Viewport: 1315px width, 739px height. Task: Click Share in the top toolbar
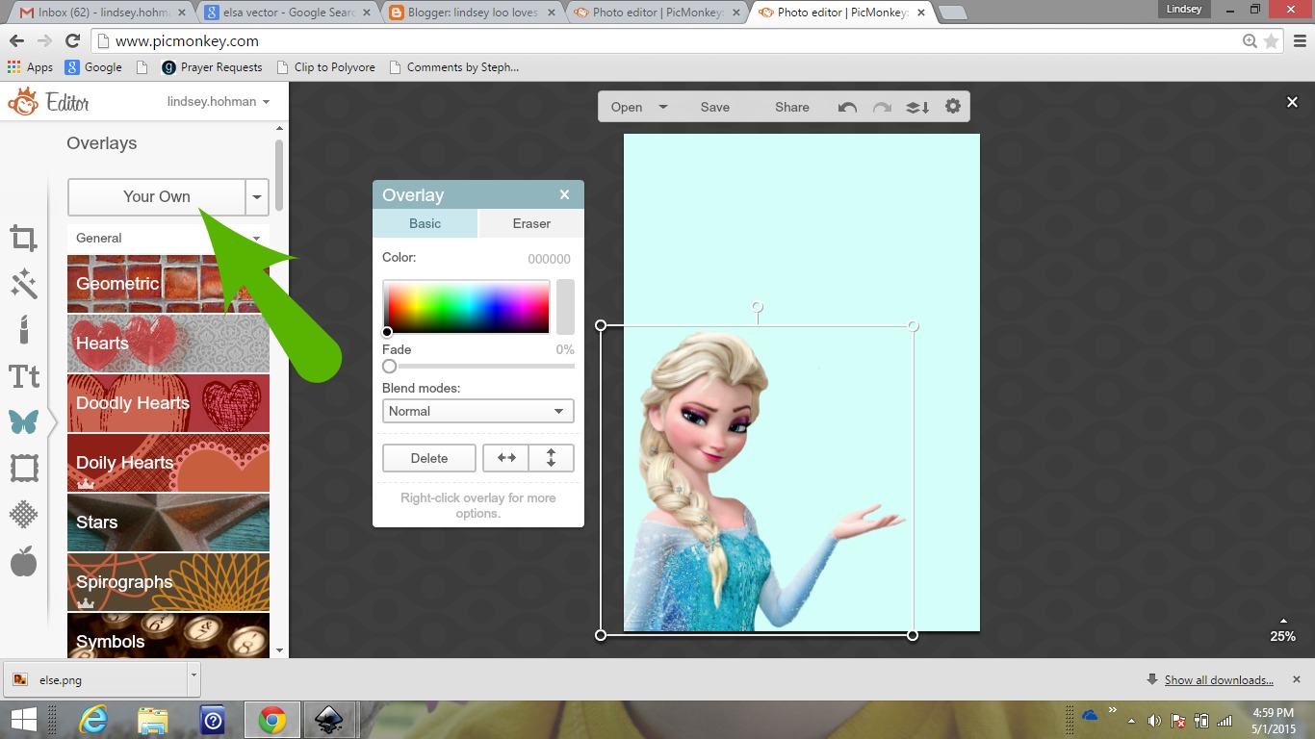[x=792, y=107]
